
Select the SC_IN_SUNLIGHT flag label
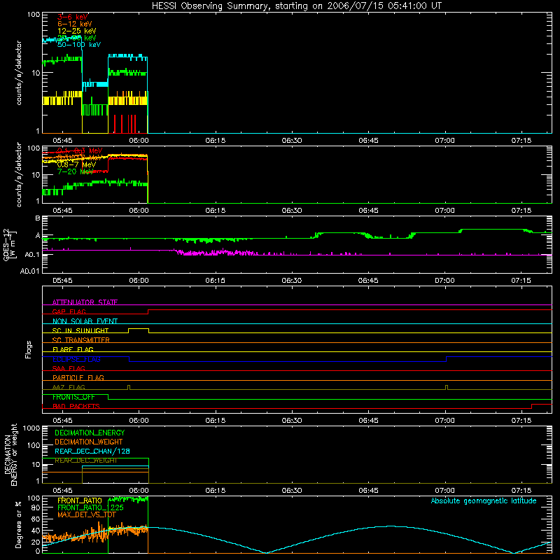point(80,330)
